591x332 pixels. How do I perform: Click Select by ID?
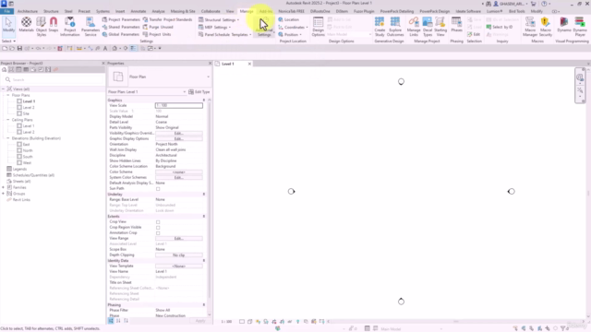click(500, 27)
